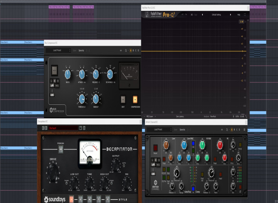The height and width of the screenshot is (203, 278).
Task: Toggle full screen icon in Pro-Q 3
Action: 245,15
